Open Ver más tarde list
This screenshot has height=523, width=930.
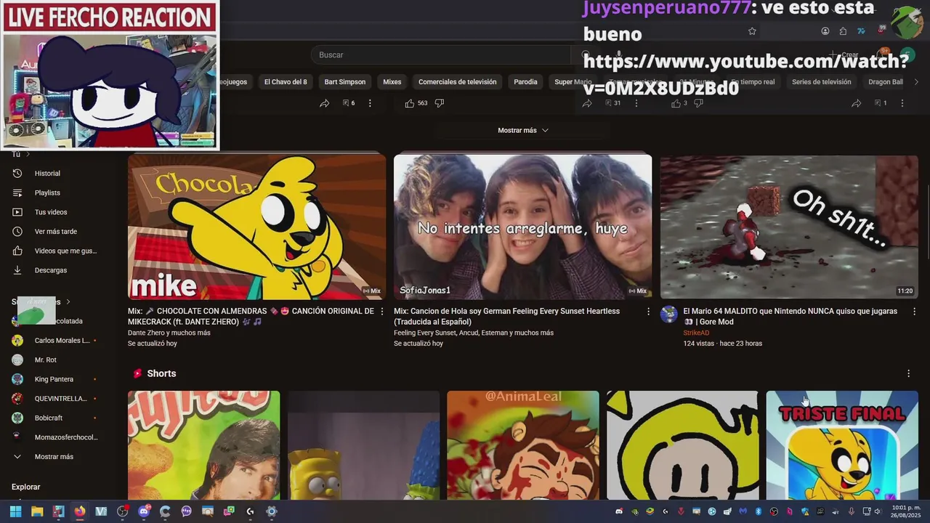click(x=55, y=232)
